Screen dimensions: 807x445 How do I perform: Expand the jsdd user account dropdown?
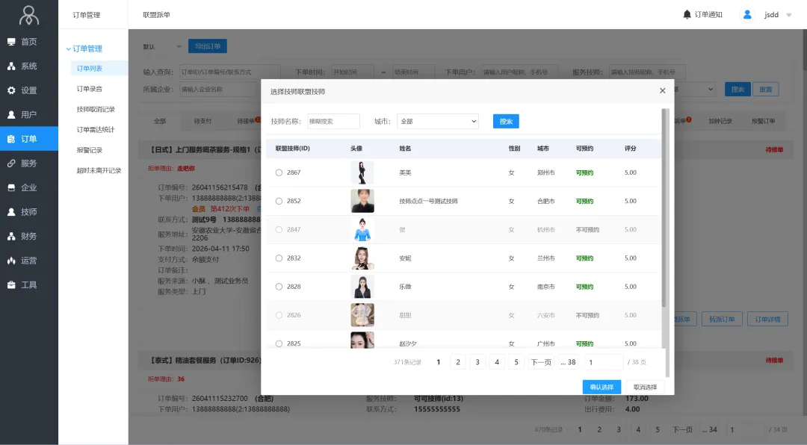coord(788,15)
